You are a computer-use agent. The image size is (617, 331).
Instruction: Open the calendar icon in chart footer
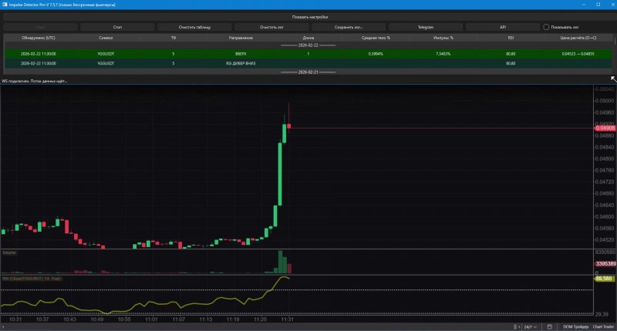click(550, 326)
